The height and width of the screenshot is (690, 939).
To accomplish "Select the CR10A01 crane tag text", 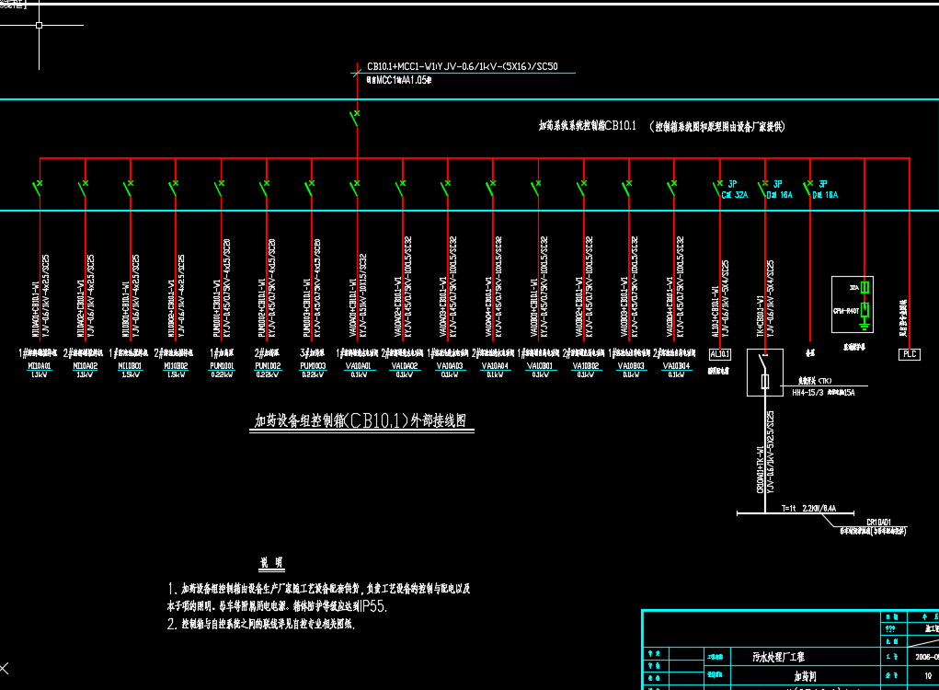I will click(878, 523).
